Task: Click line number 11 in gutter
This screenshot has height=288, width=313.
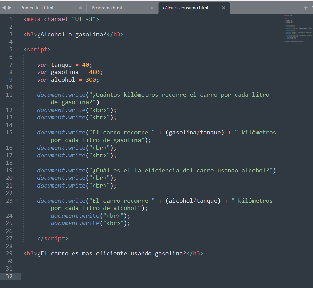Action: click(9, 95)
